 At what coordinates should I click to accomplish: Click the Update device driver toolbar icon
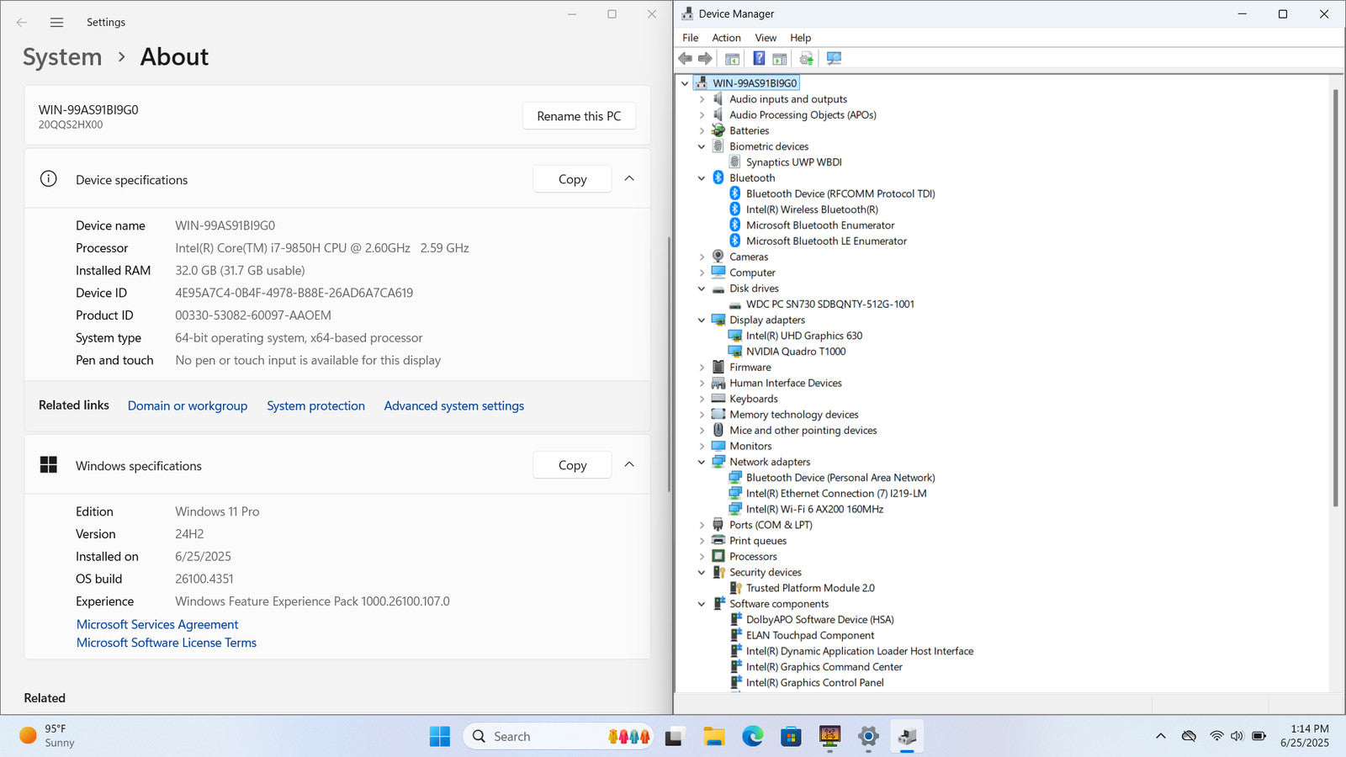[806, 58]
